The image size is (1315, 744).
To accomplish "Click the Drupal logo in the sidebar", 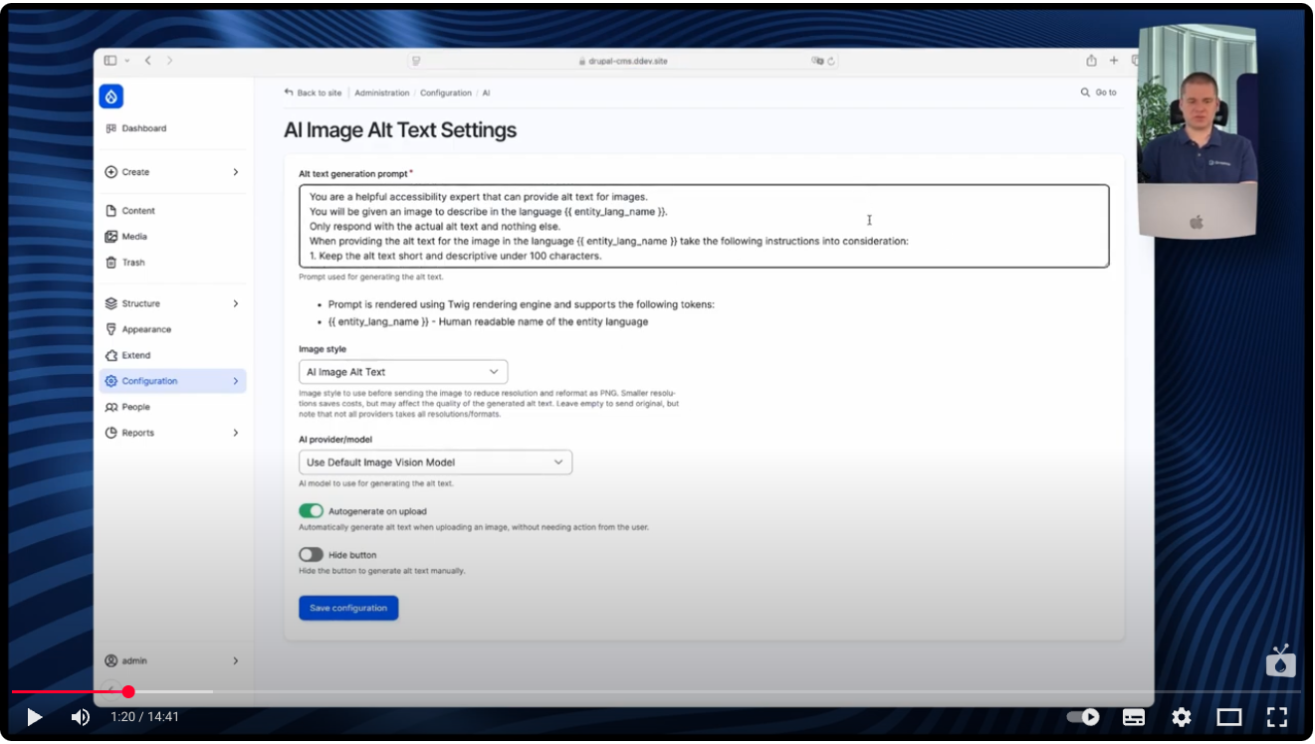I will 110,95.
